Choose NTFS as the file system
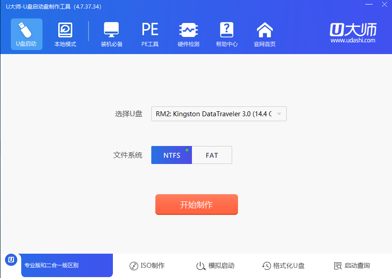 point(172,155)
